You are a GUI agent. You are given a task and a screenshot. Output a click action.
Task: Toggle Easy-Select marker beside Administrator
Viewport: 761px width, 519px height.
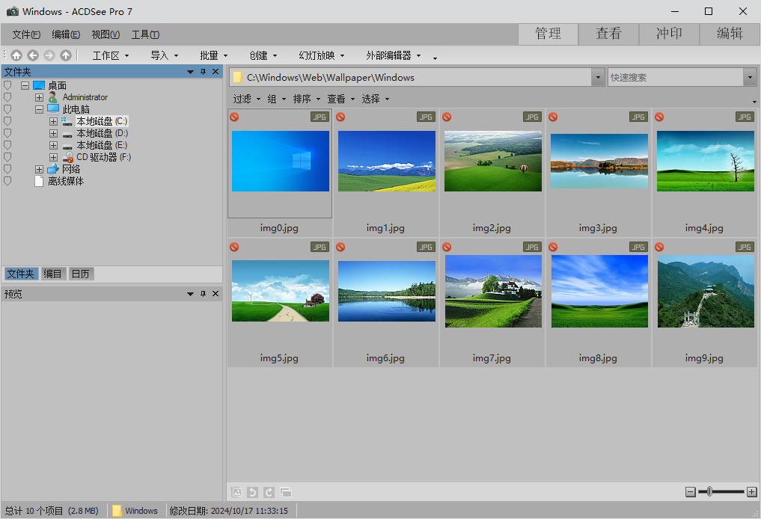pos(7,97)
